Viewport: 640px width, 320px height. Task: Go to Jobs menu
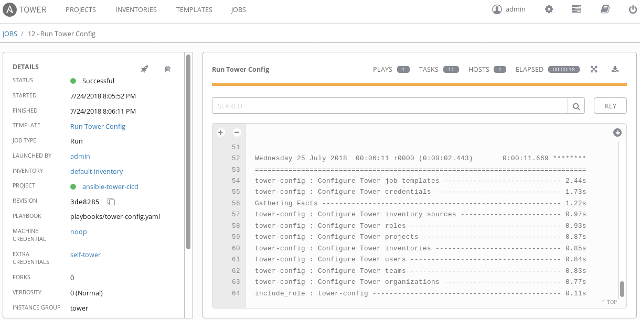click(238, 9)
